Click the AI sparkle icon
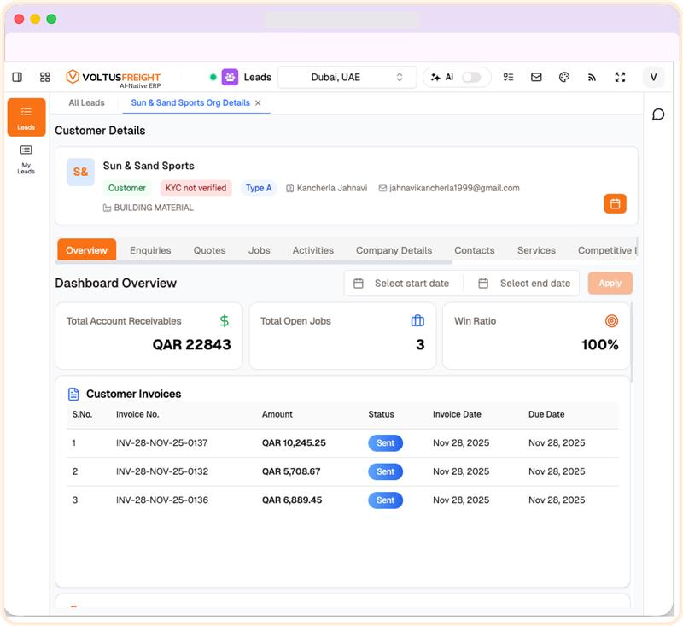Screen dimensions: 683x626 (x=435, y=77)
